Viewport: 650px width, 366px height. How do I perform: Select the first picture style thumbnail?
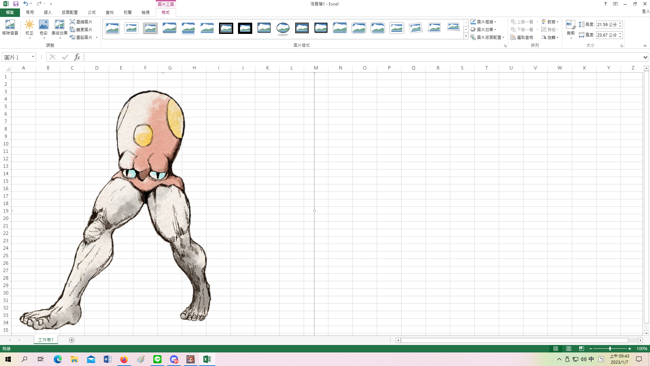pos(112,28)
